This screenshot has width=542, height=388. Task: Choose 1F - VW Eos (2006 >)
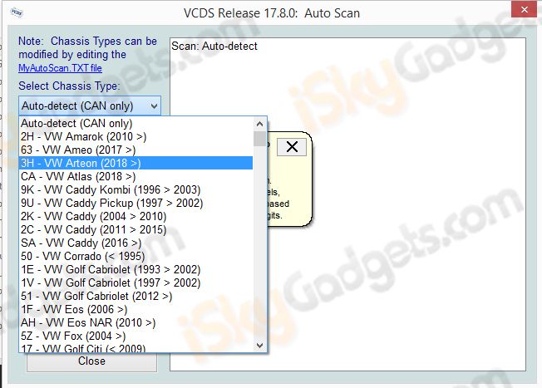pyautogui.click(x=135, y=309)
